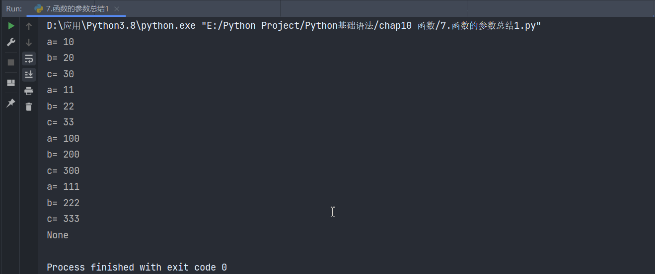
Task: Click the Up the stack trace arrow
Action: click(x=29, y=26)
